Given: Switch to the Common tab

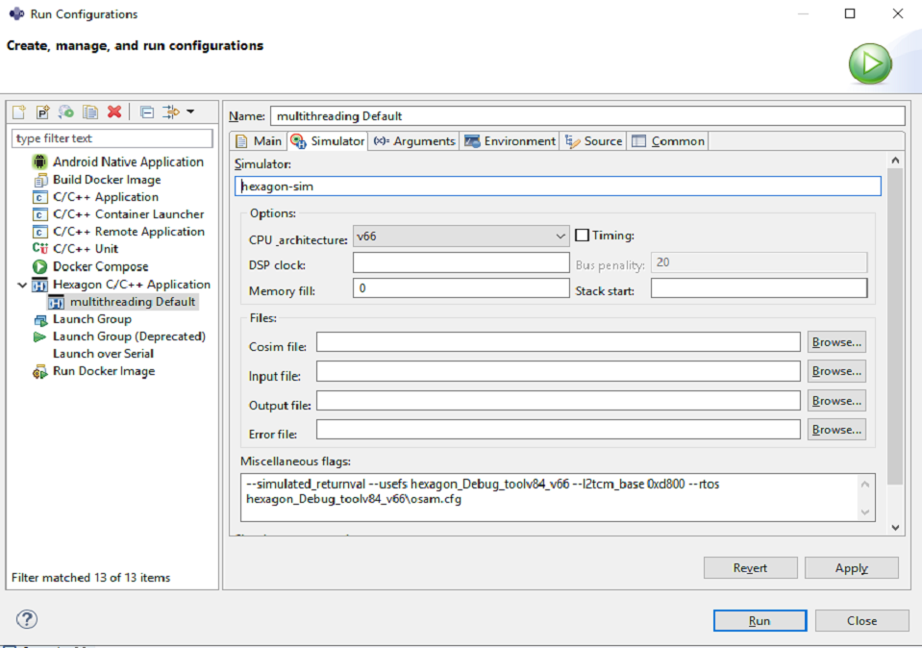Looking at the screenshot, I should point(668,141).
